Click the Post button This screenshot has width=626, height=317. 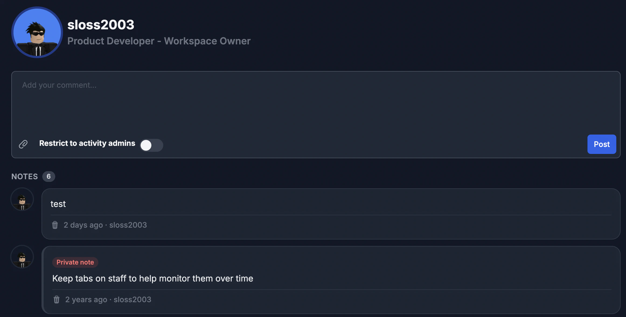[x=601, y=144]
